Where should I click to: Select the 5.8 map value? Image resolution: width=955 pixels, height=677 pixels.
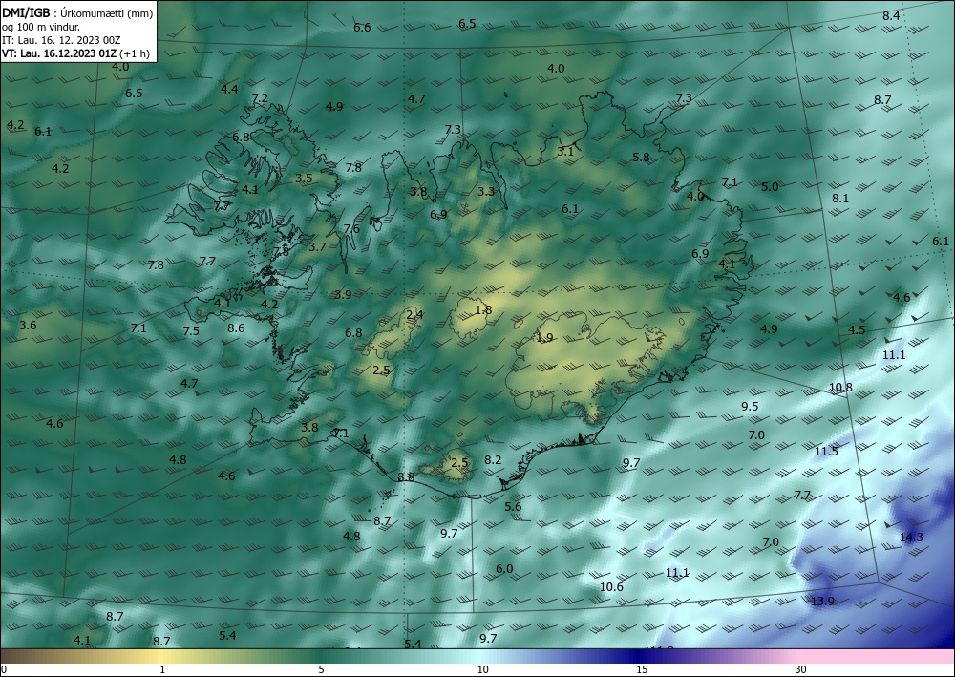coord(641,157)
